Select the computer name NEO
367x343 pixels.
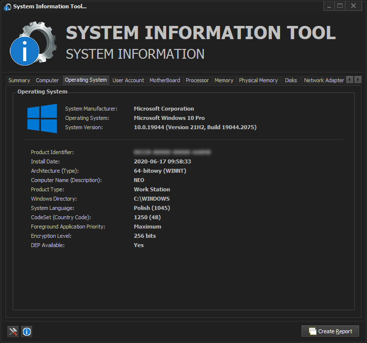coord(139,180)
